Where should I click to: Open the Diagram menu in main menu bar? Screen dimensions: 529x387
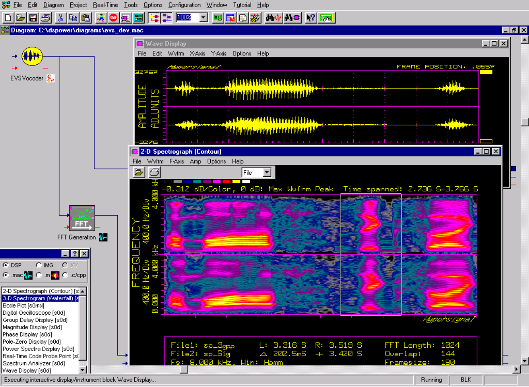pyautogui.click(x=53, y=5)
